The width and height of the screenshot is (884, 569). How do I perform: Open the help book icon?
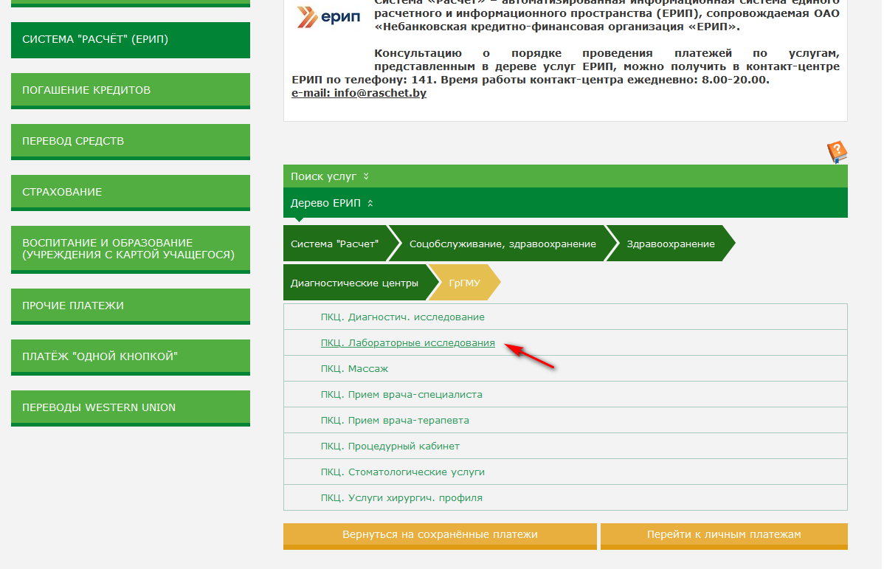tap(837, 152)
